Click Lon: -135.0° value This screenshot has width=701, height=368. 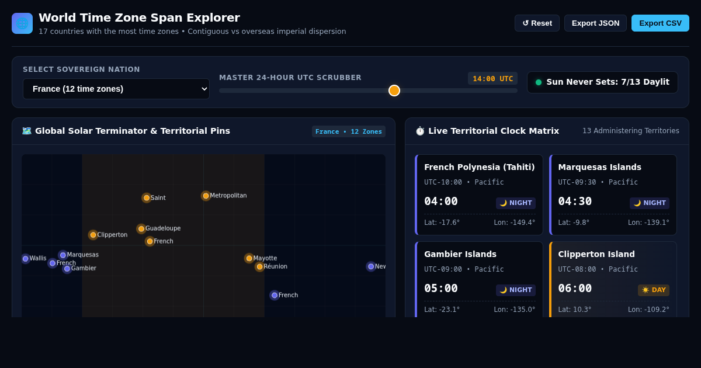pyautogui.click(x=515, y=310)
